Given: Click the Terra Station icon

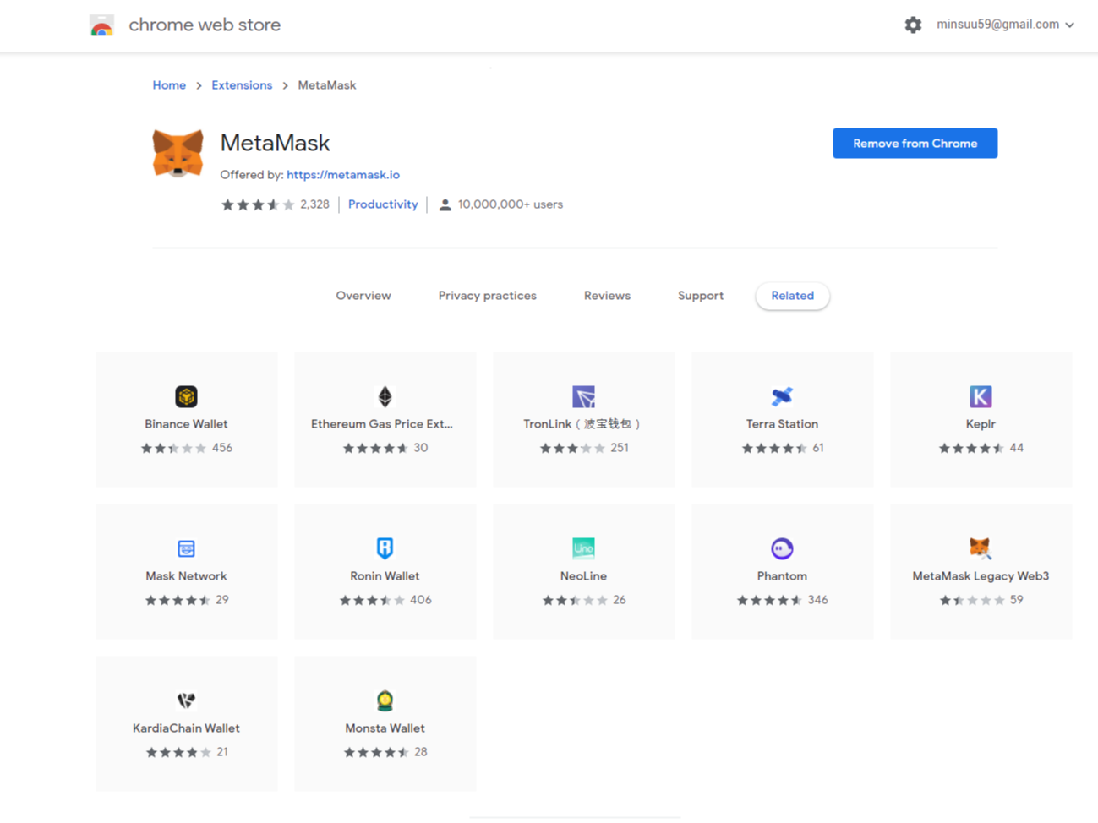Looking at the screenshot, I should pyautogui.click(x=782, y=396).
